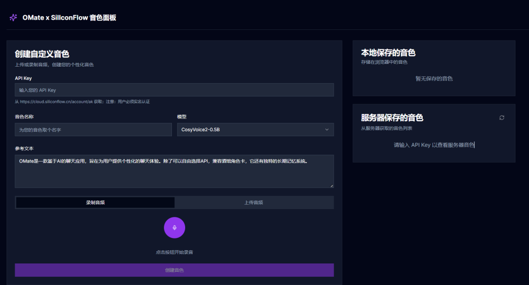The height and width of the screenshot is (285, 529).
Task: Switch to the 录制音频 tab
Action: click(x=95, y=202)
